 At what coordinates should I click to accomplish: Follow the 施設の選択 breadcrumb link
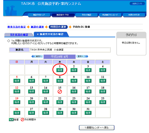(x=37, y=27)
